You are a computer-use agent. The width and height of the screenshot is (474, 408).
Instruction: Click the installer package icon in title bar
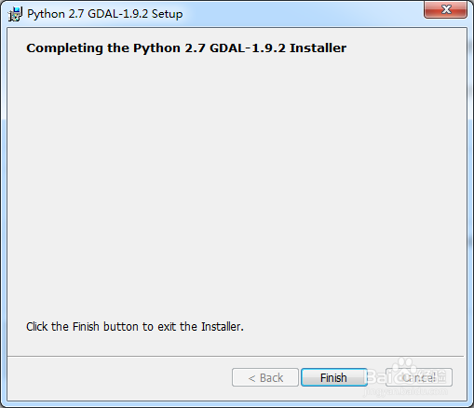(x=15, y=14)
